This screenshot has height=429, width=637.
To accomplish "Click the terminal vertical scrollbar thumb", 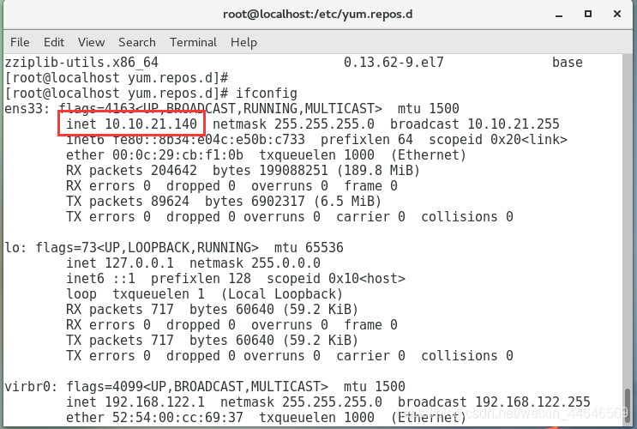I will tap(628, 407).
